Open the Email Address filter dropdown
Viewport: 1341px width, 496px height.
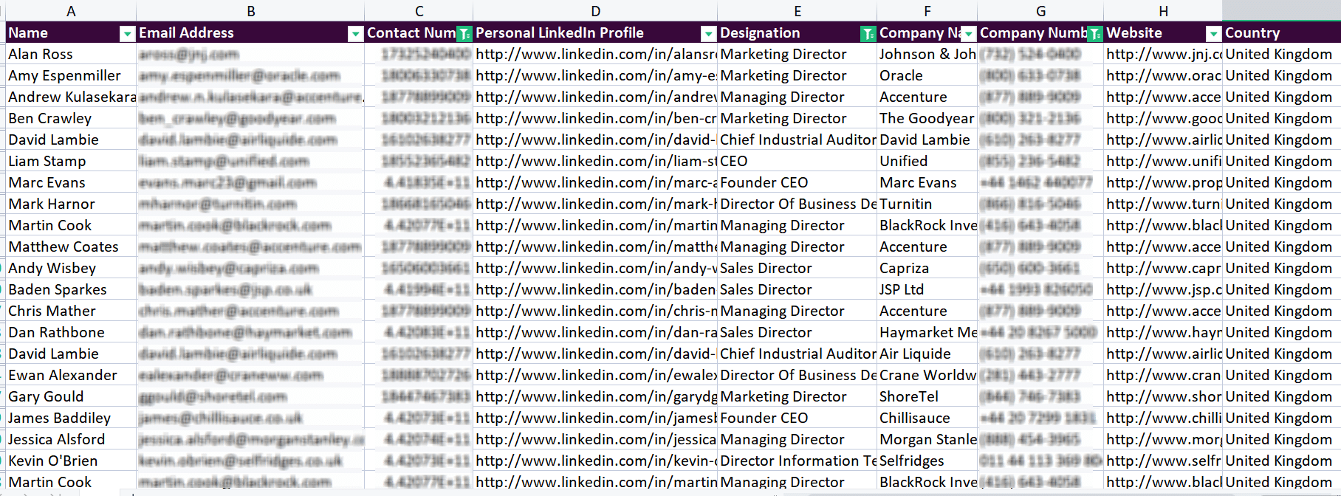[356, 34]
